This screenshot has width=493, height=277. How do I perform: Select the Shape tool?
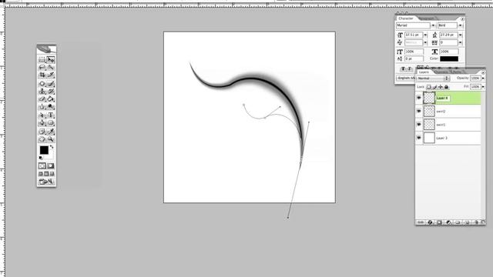pyautogui.click(x=51, y=123)
